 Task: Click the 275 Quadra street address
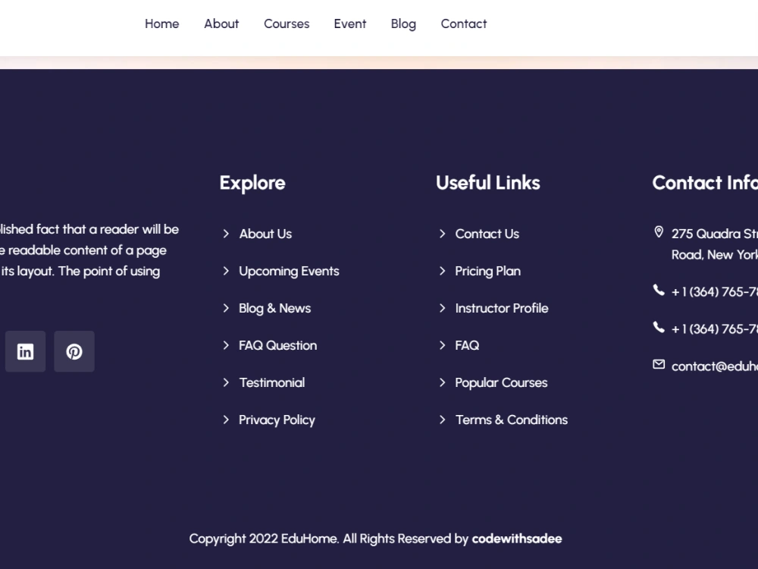(715, 244)
